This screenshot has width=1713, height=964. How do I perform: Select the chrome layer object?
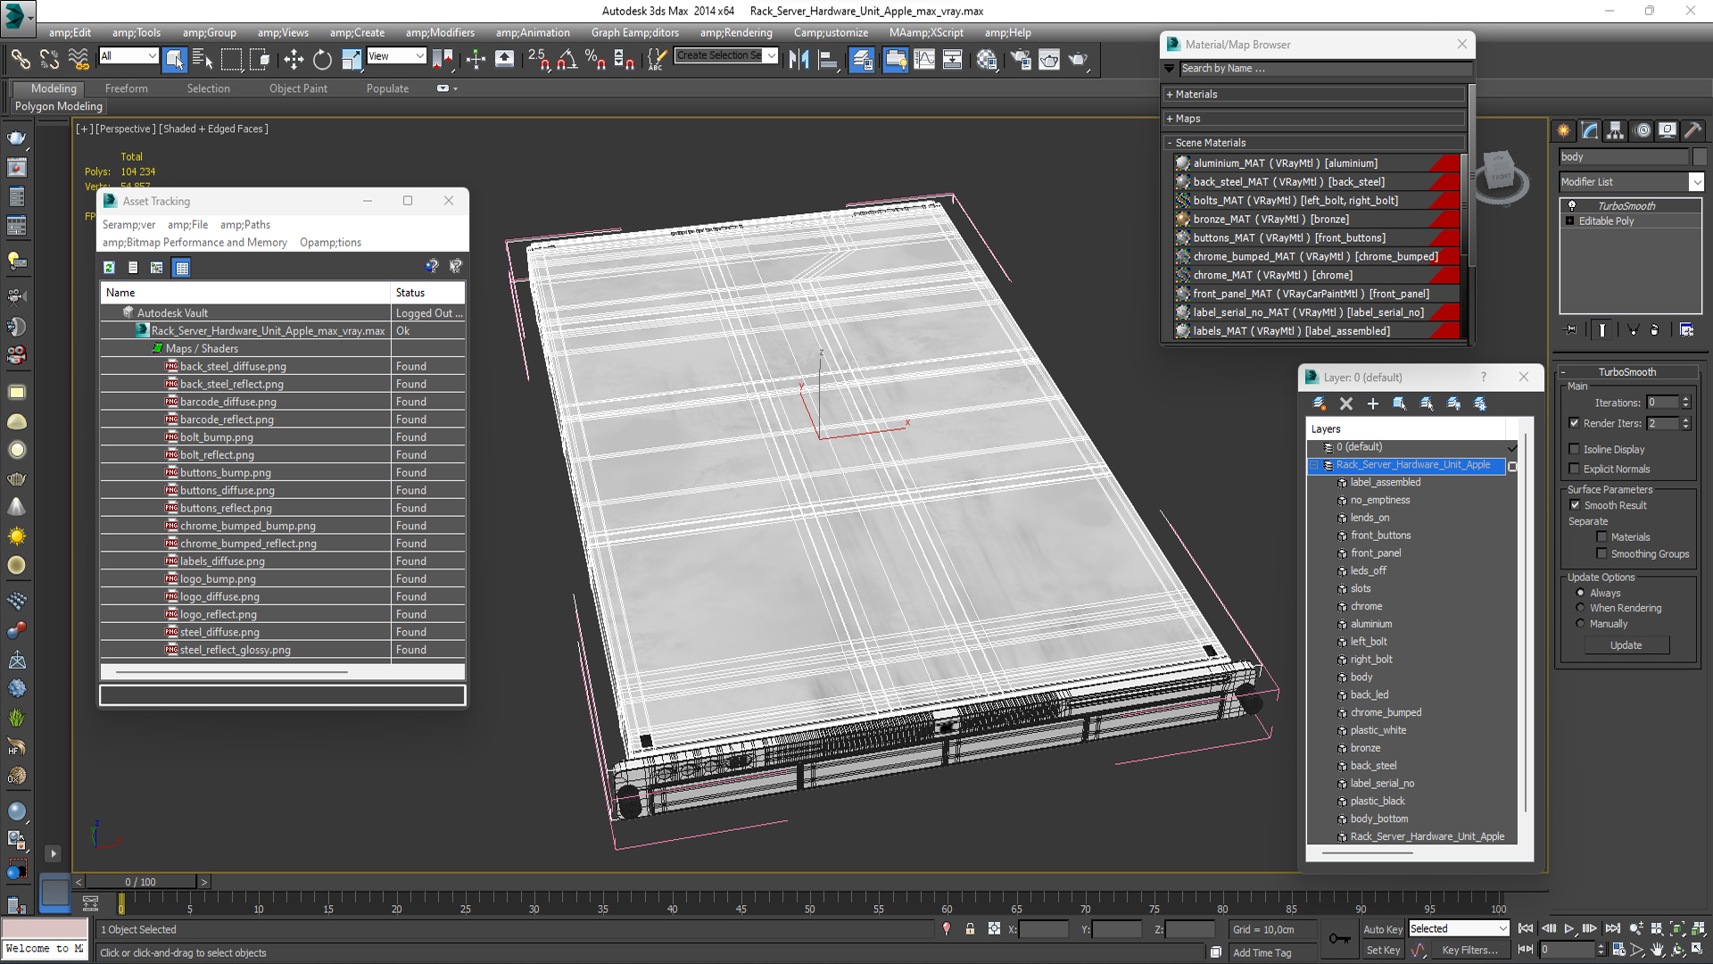pyautogui.click(x=1366, y=606)
